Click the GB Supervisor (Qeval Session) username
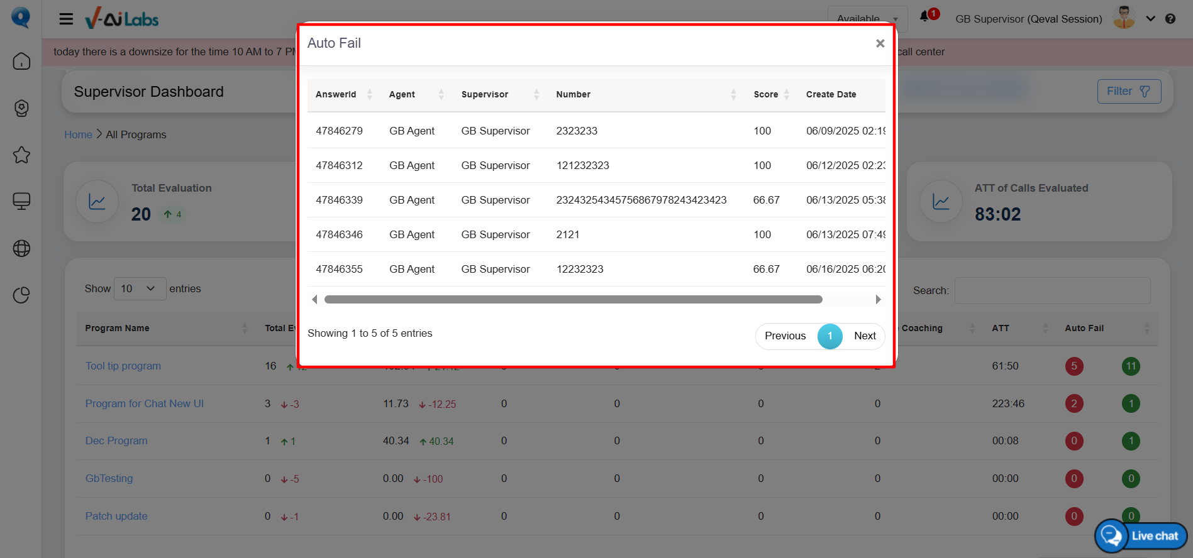The image size is (1193, 558). (x=1029, y=19)
